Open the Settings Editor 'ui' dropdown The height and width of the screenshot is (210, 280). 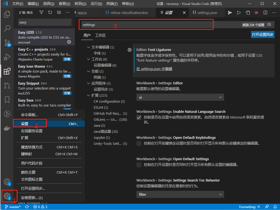tap(180, 97)
